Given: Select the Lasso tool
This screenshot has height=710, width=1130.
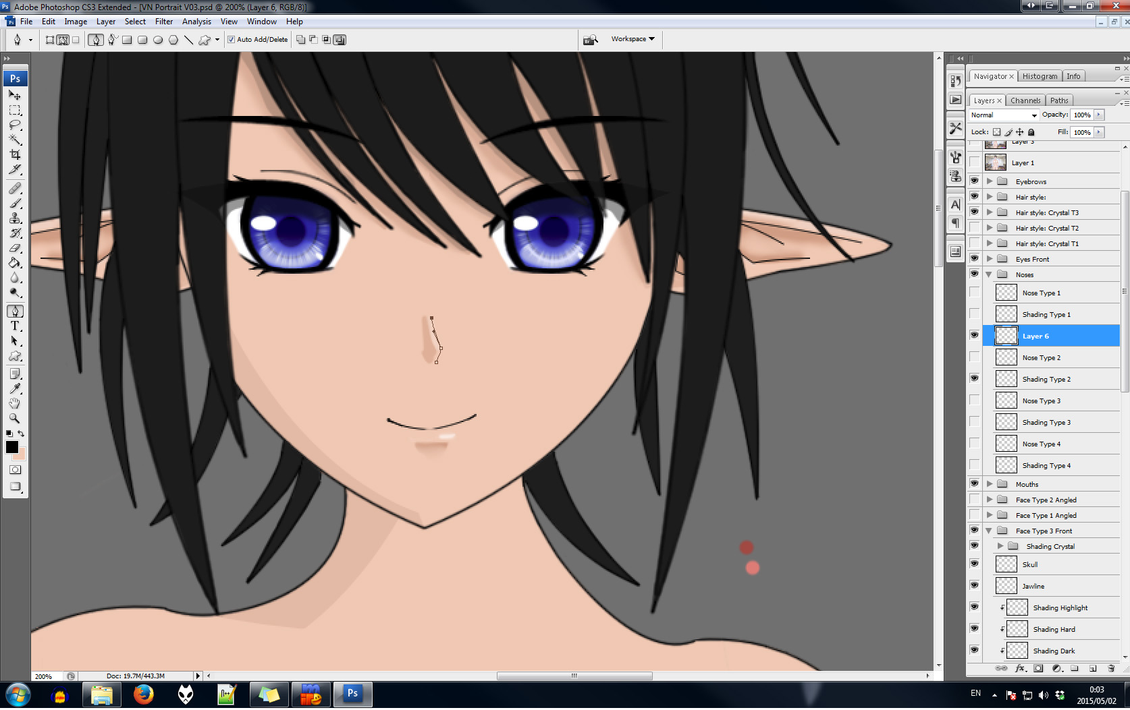Looking at the screenshot, I should tap(15, 125).
